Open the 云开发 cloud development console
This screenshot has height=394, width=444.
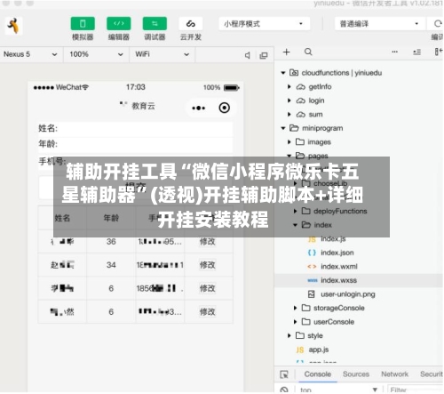coord(191,24)
